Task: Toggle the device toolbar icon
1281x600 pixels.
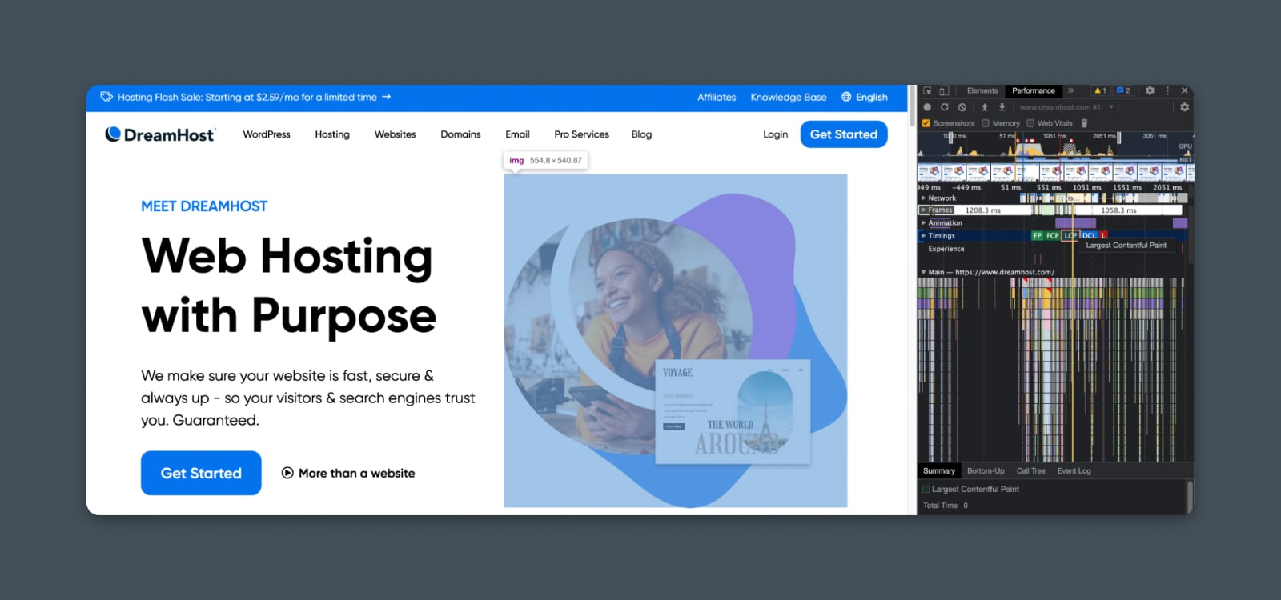Action: 944,91
